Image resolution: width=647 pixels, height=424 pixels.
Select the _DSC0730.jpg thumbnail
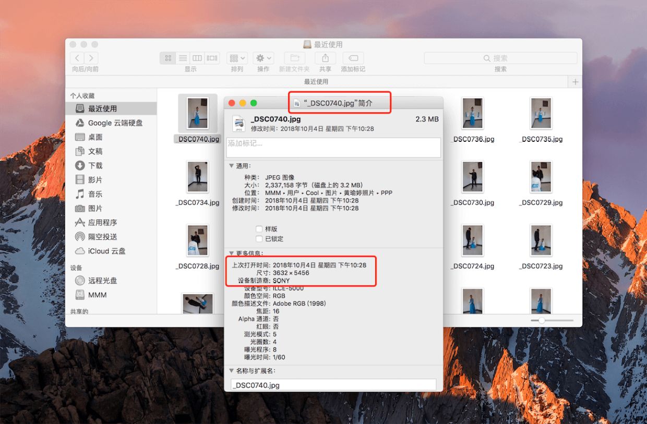472,177
